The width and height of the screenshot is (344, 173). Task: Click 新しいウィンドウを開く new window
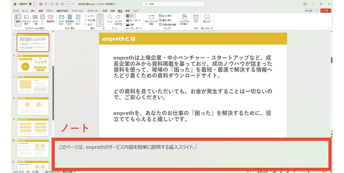[x=151, y=20]
